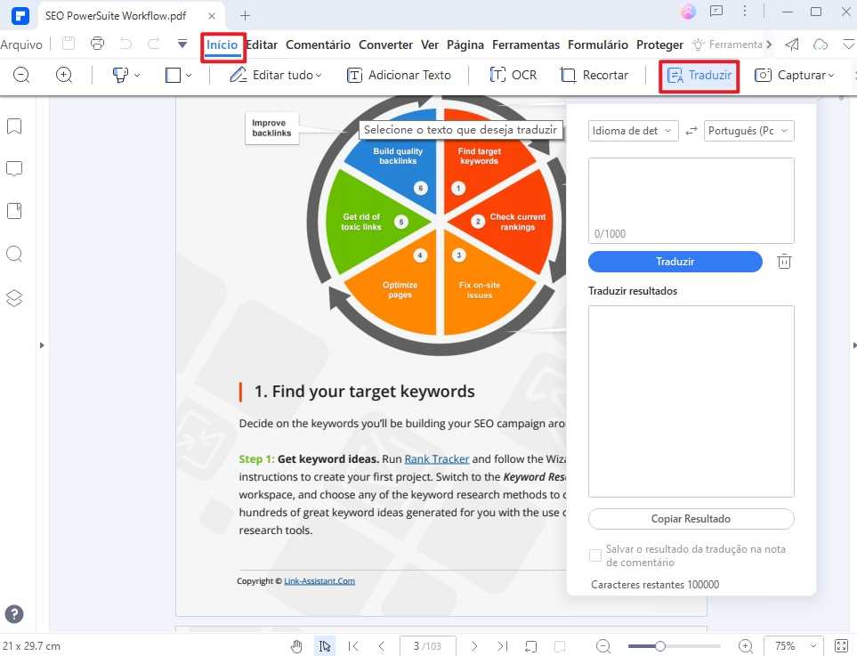857x656 pixels.
Task: Go to the last page
Action: tap(503, 646)
